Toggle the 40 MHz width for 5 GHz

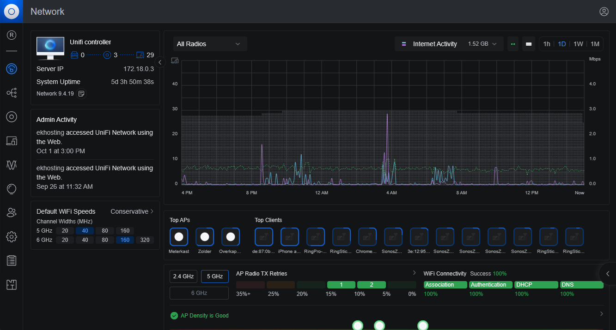click(x=85, y=230)
